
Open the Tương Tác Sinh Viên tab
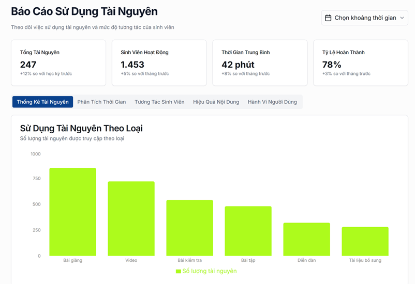click(x=159, y=102)
